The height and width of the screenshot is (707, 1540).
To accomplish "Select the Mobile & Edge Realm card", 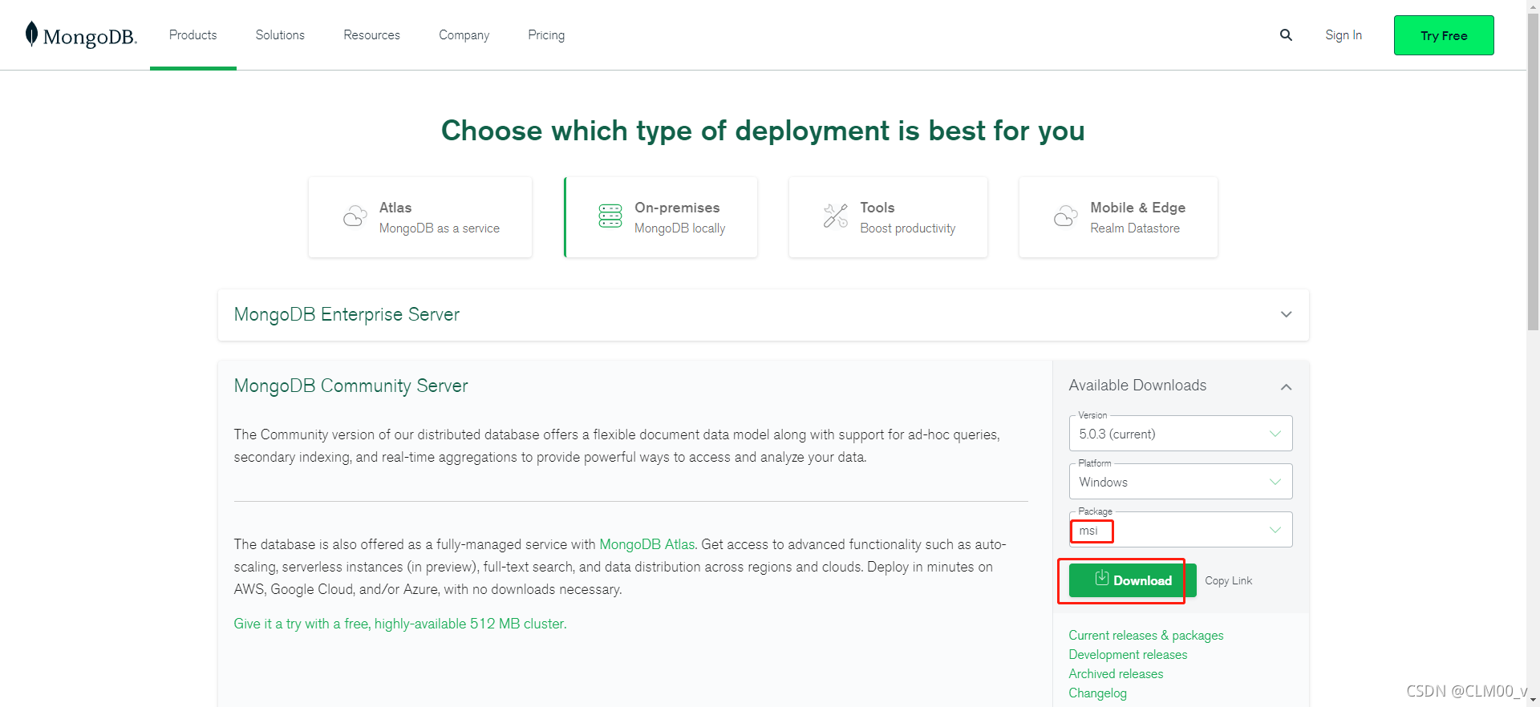I will coord(1118,217).
